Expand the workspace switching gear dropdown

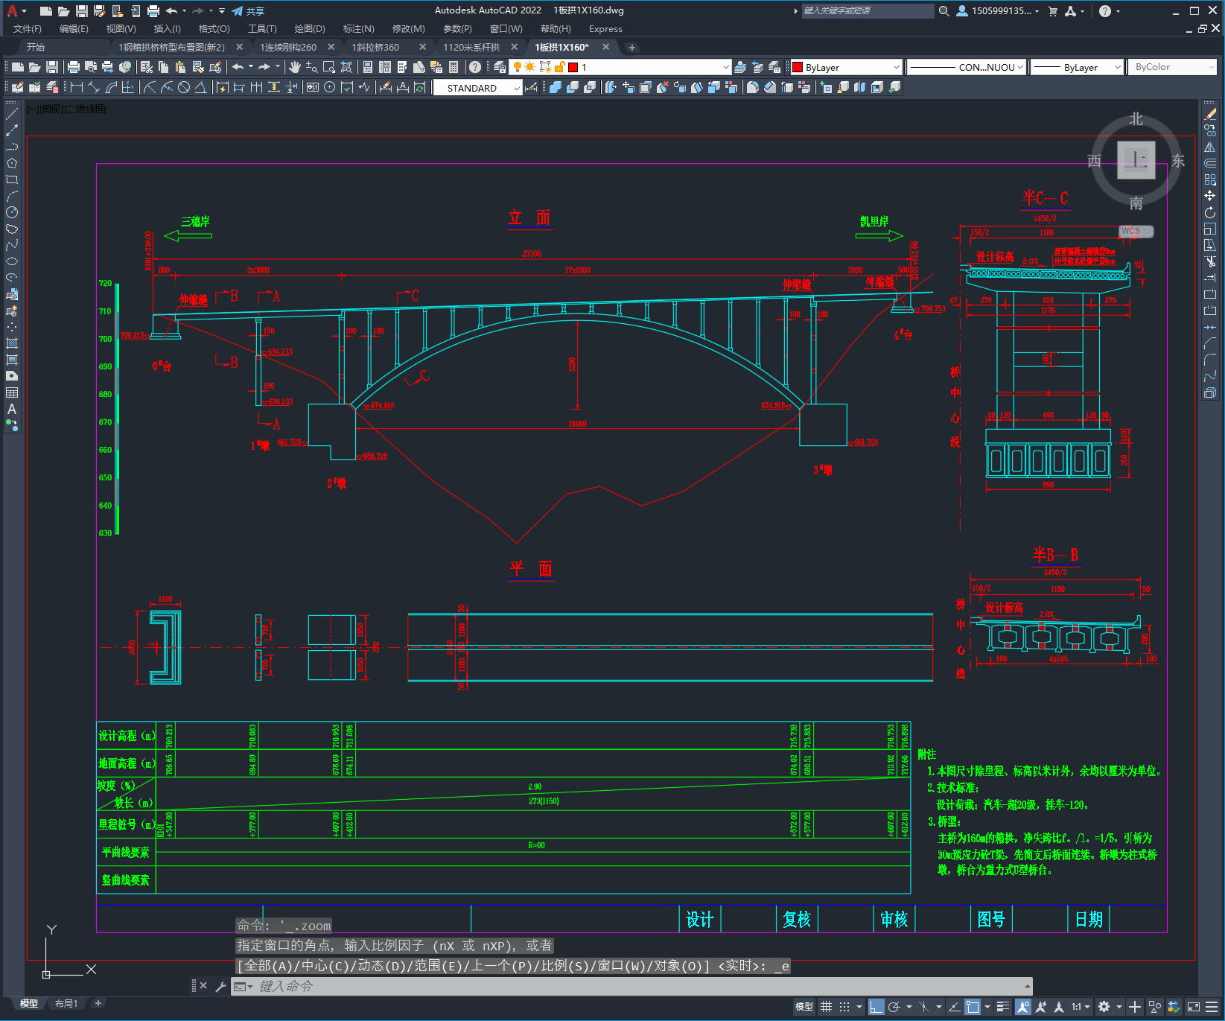pos(1119,1007)
